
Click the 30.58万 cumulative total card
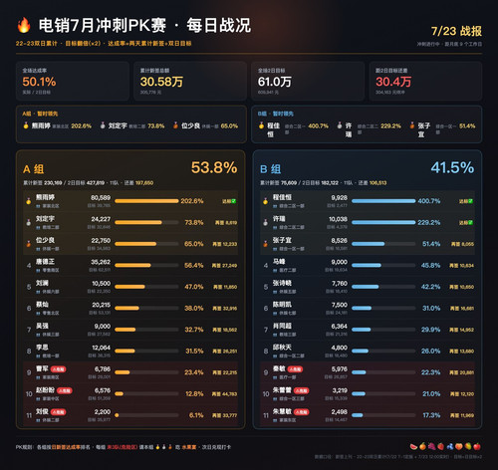[x=190, y=81]
